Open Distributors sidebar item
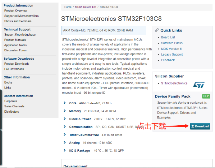This screenshot has height=168, width=215. (x=12, y=112)
